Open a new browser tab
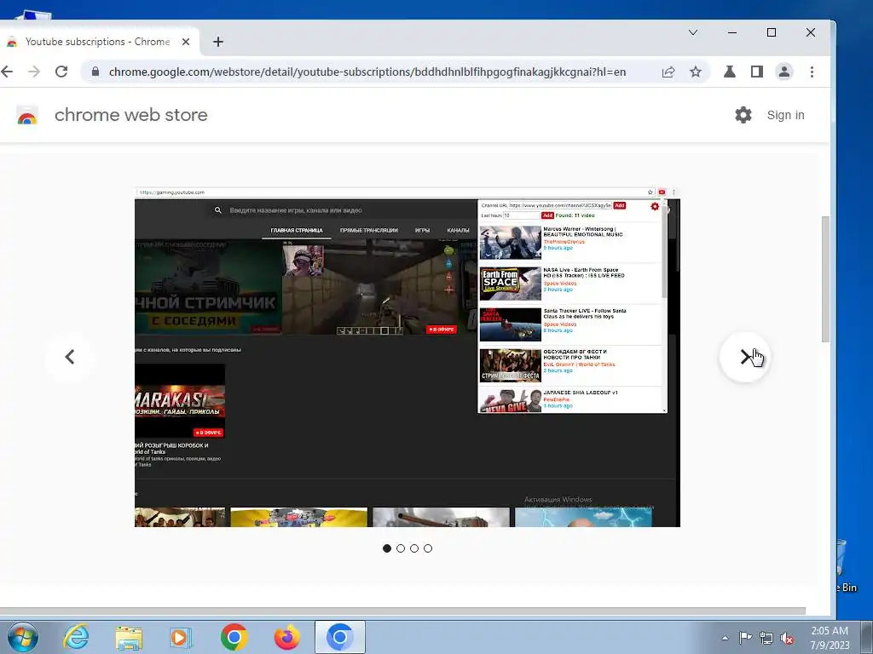This screenshot has width=873, height=654. click(x=218, y=42)
